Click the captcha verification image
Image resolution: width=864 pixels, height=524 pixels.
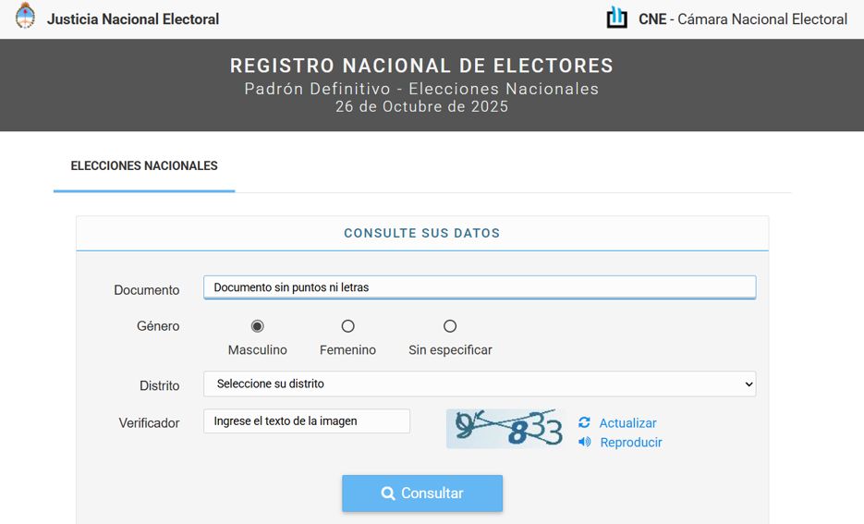coord(505,428)
